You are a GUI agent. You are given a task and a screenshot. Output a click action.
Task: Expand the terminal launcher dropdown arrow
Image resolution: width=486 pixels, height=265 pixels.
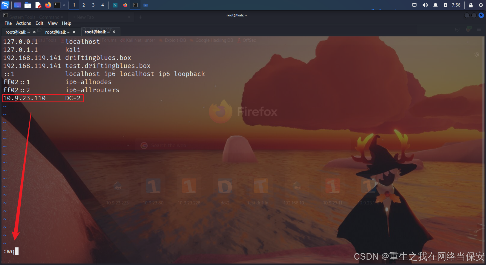[64, 5]
